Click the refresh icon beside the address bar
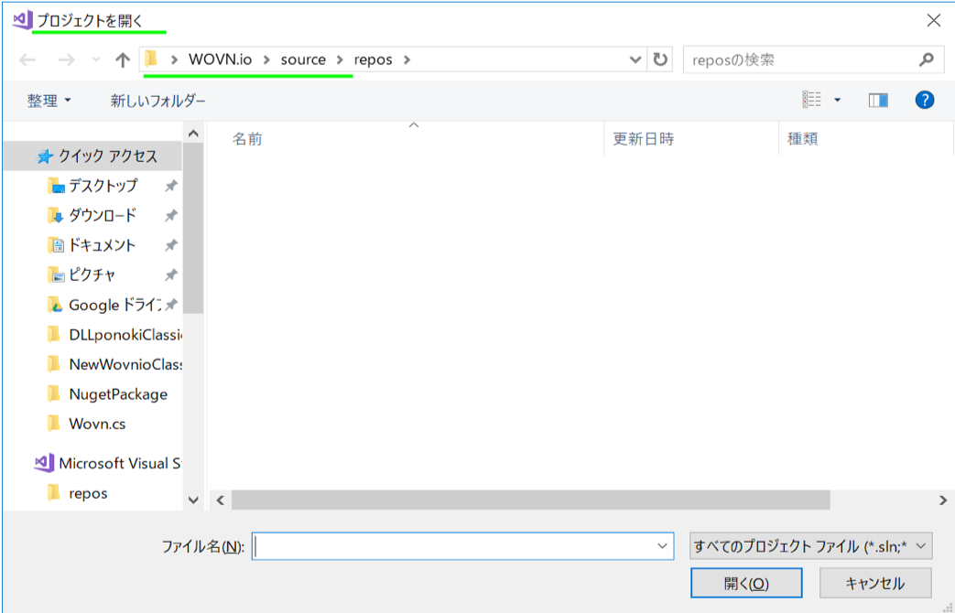 pos(659,59)
